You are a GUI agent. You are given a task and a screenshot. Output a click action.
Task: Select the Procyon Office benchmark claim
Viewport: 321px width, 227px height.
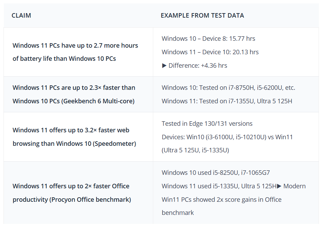pos(72,193)
